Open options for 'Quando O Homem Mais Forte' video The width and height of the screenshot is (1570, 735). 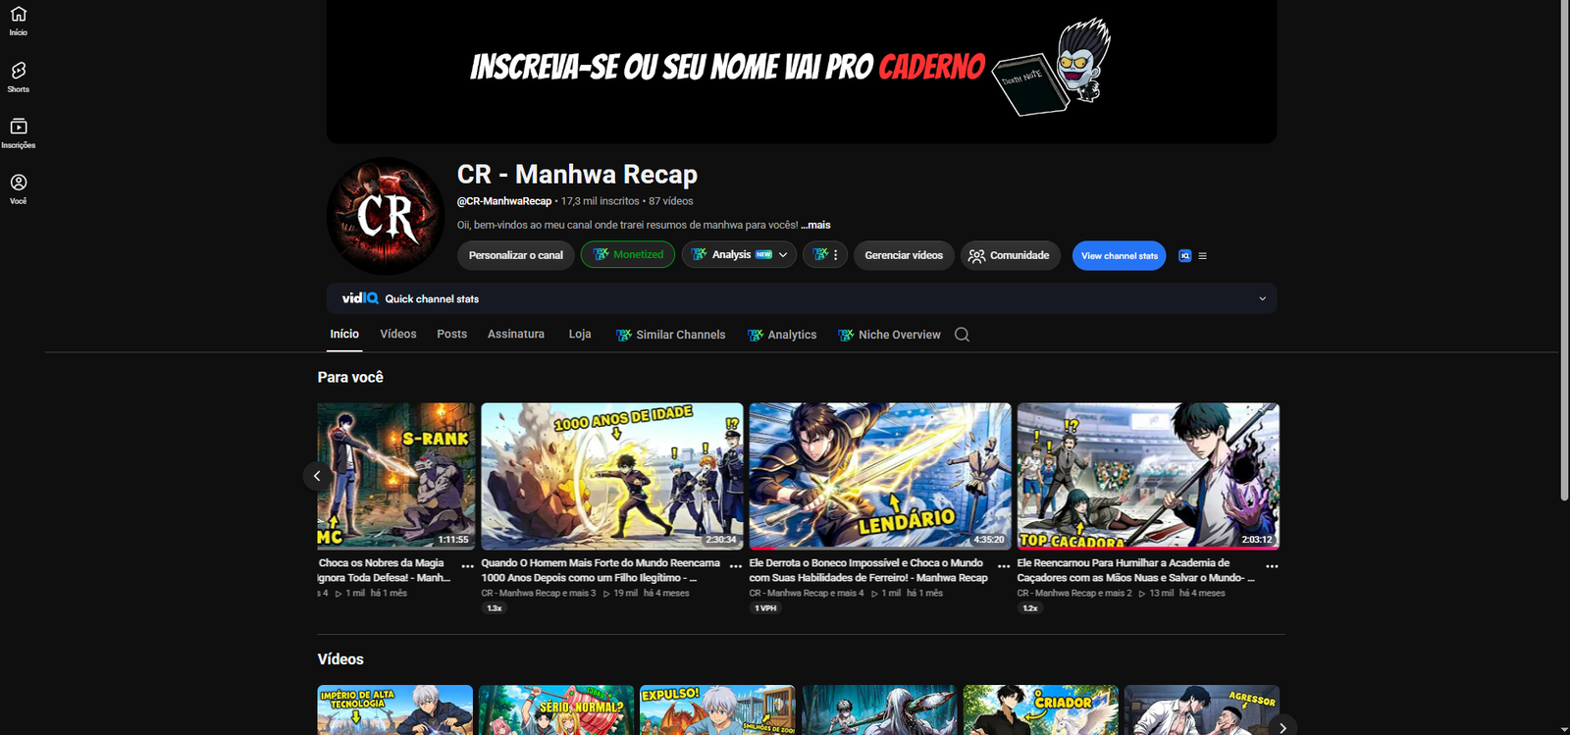point(736,566)
